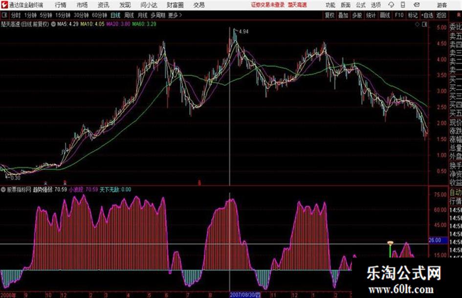Viewport: 462px width, 298px height.
Task: Open the 问小达 menu
Action: pos(149,5)
